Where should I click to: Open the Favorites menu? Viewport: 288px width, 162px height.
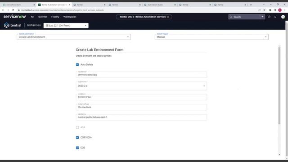[x=42, y=17]
